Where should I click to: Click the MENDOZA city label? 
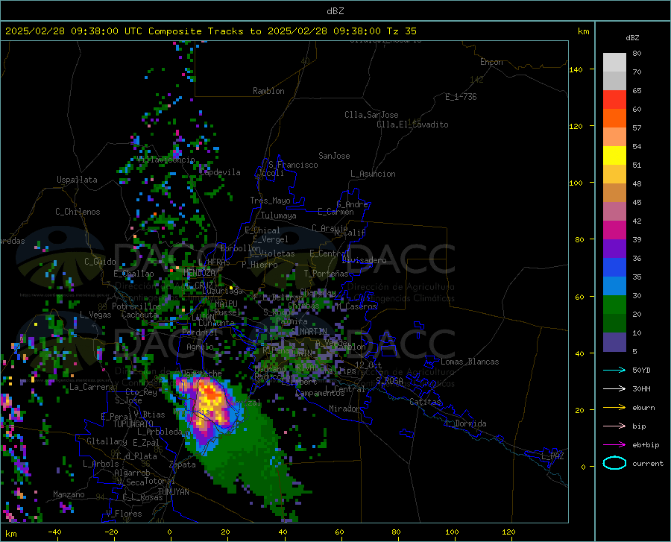[x=199, y=273]
